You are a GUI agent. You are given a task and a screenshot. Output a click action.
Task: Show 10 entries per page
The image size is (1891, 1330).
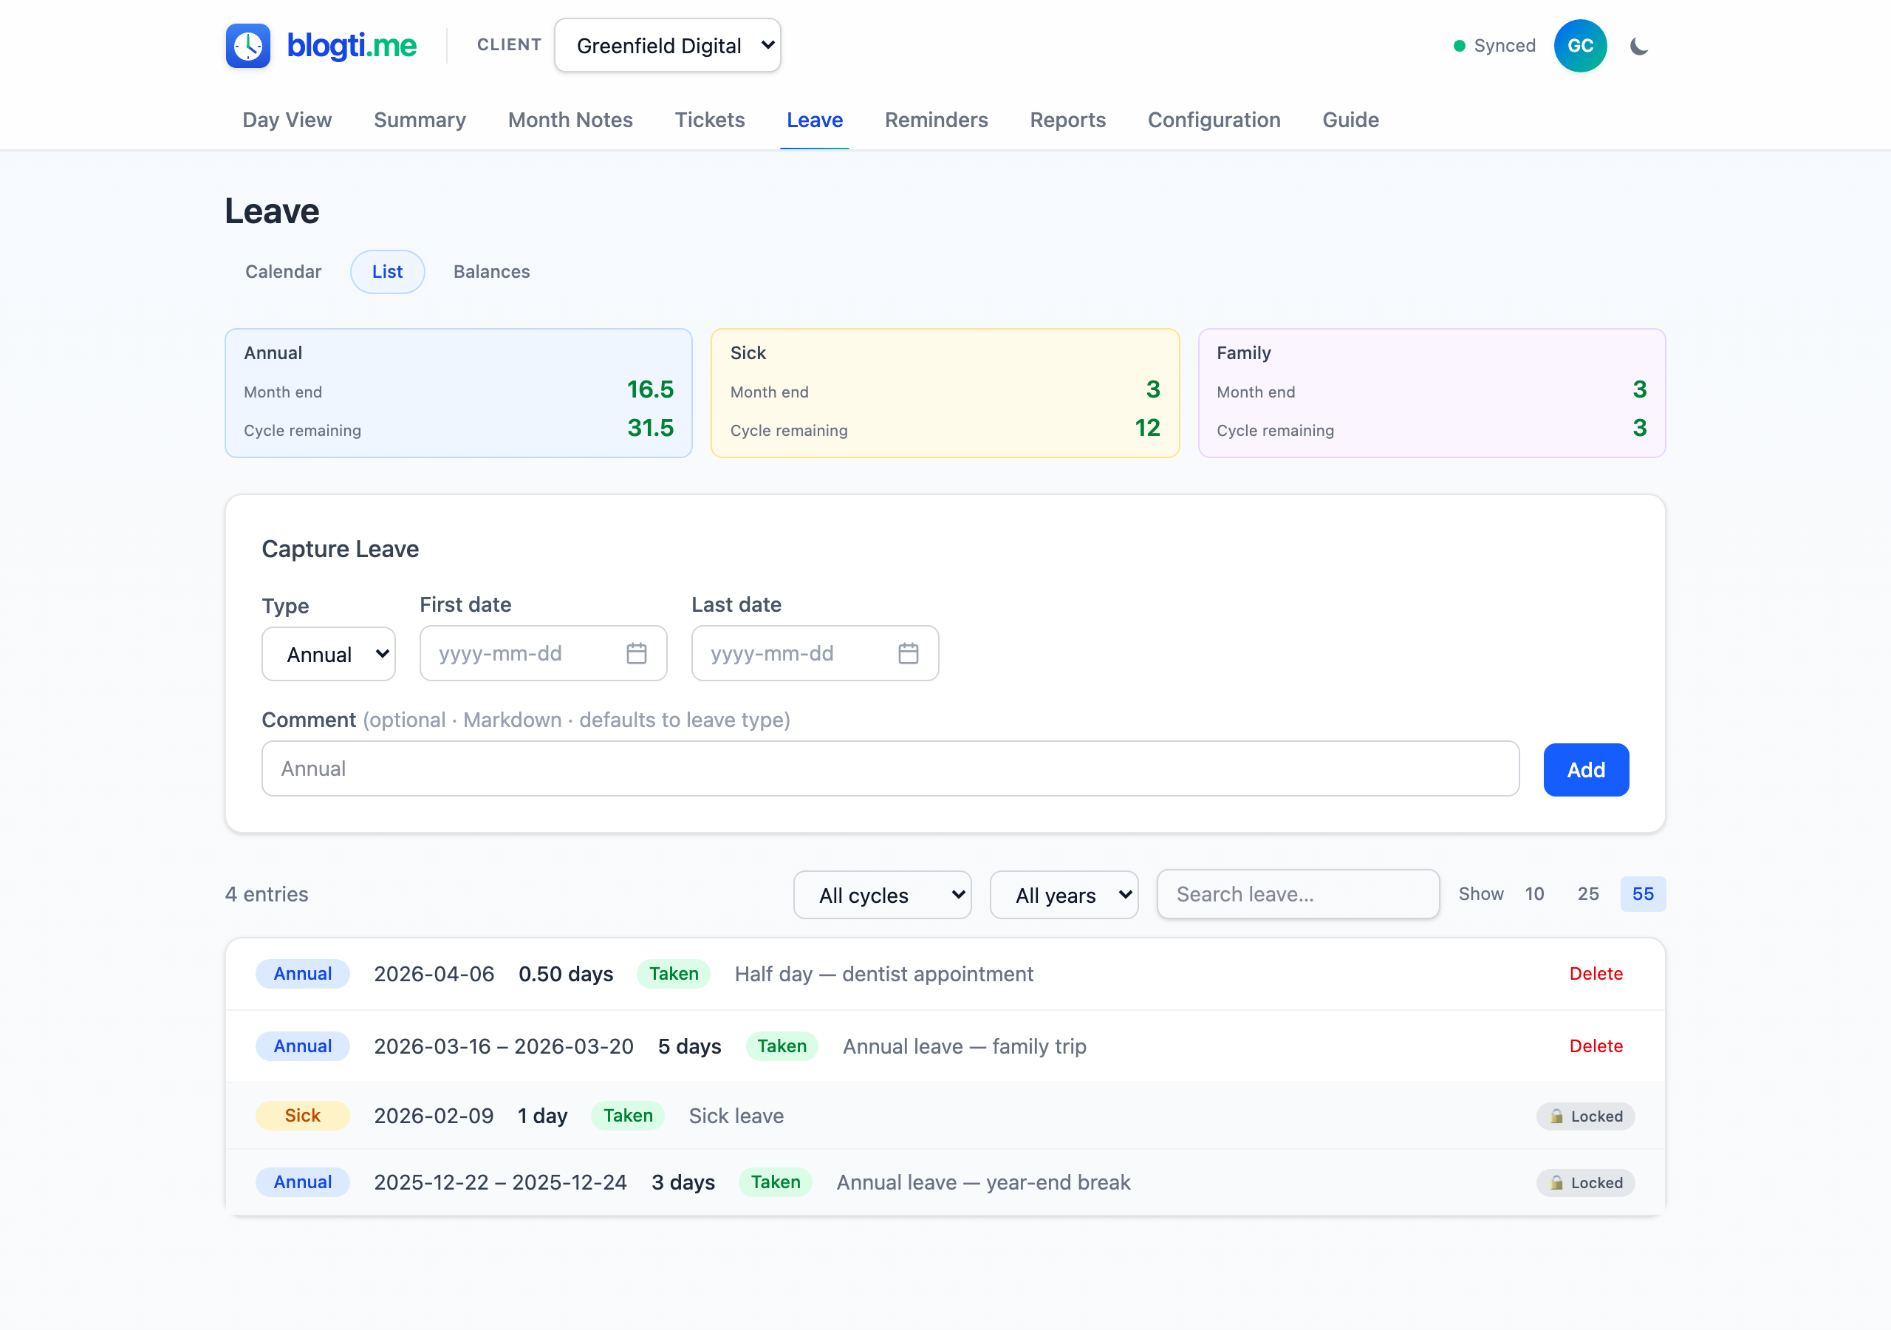1533,894
